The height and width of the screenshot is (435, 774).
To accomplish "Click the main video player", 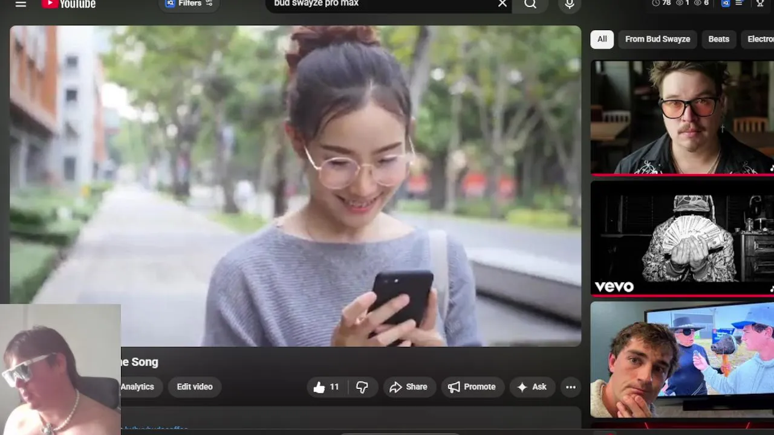I will [x=295, y=185].
